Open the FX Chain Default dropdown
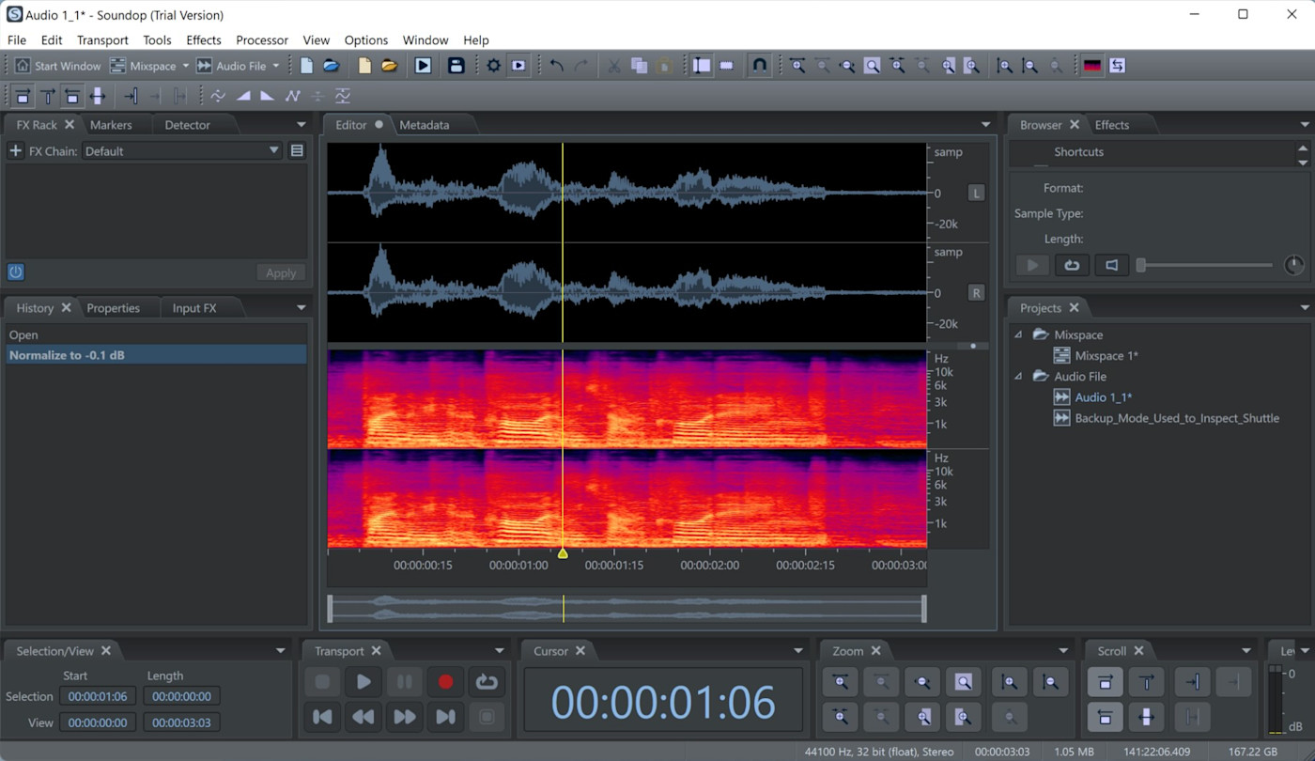 pos(182,150)
